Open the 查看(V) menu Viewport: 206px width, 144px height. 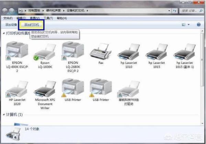tap(35, 18)
